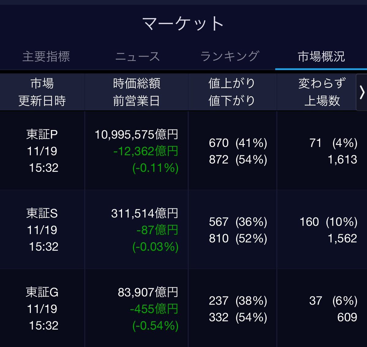
Task: Tap the 東証P advancers count 670 (41%)
Action: click(238, 143)
